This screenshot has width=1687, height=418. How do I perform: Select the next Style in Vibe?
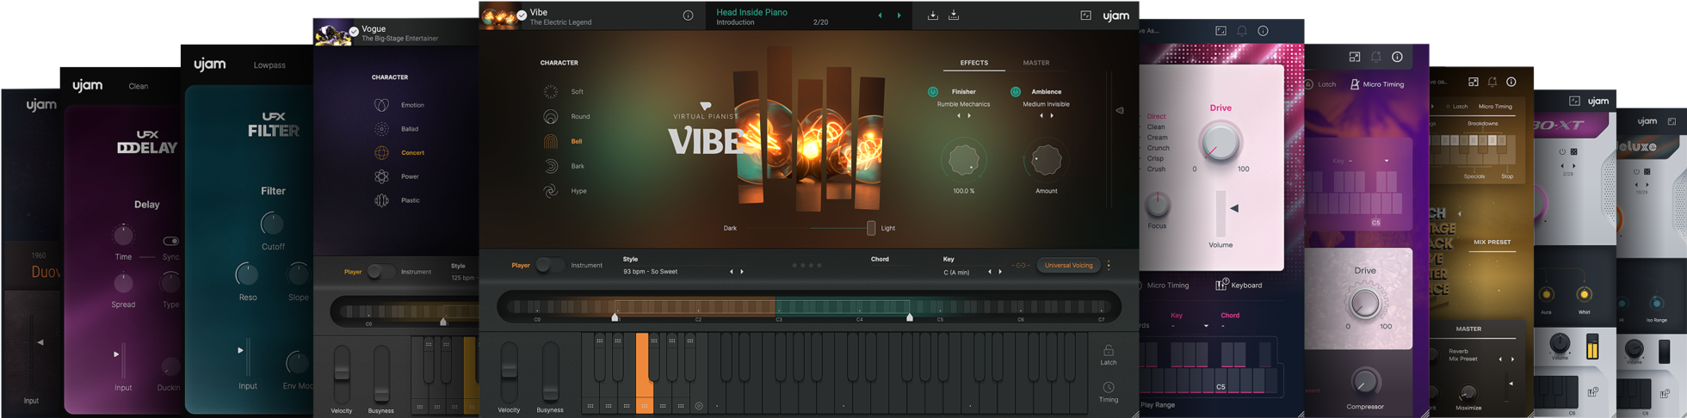click(x=742, y=272)
